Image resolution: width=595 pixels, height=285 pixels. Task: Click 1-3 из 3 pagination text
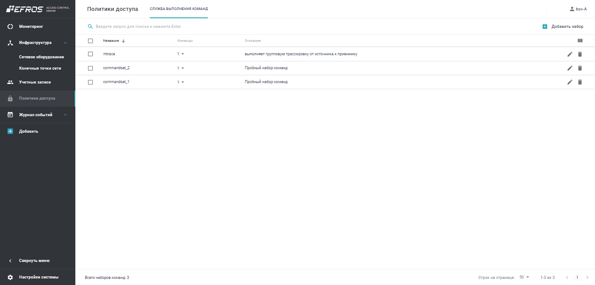point(548,277)
